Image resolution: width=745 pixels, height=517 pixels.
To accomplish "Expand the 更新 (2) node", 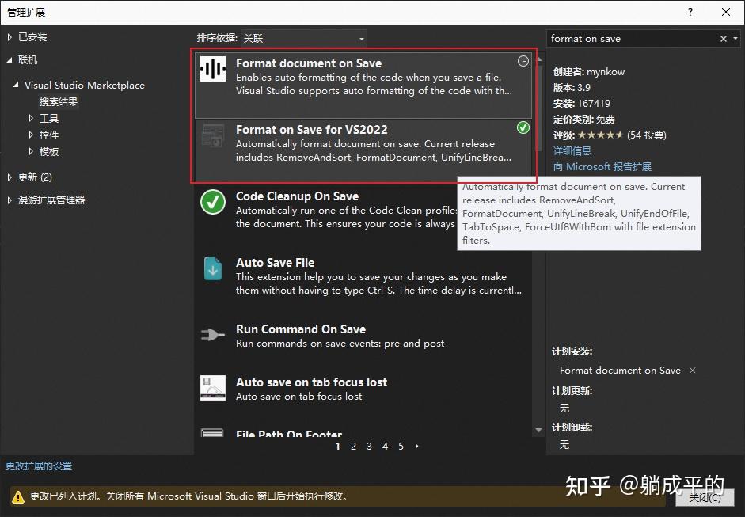I will (10, 177).
